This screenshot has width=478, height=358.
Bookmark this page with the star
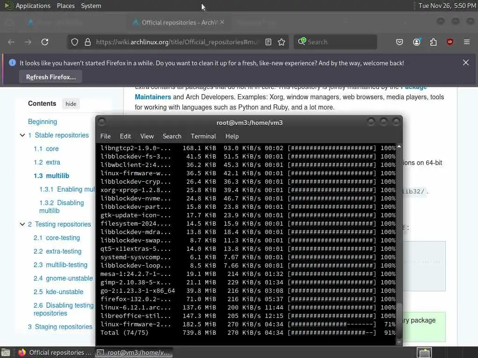(281, 42)
